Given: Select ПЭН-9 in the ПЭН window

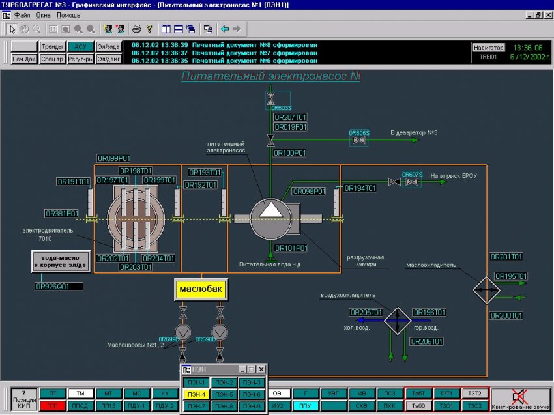Looking at the screenshot, I should point(252,406).
